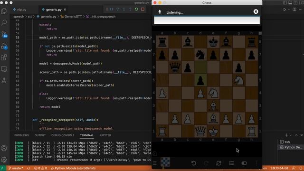
Task: Create a new terminal with plus icon
Action: pos(286,135)
